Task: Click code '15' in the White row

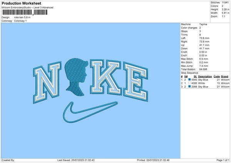Action: pos(218,83)
